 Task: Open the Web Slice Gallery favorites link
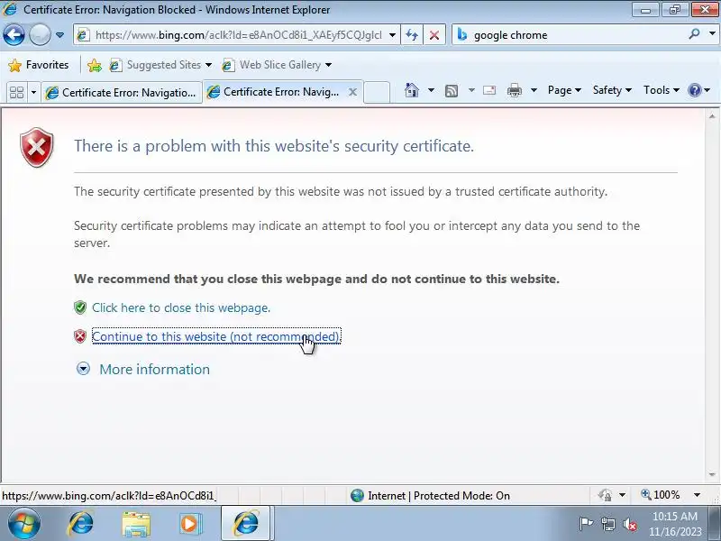click(277, 65)
